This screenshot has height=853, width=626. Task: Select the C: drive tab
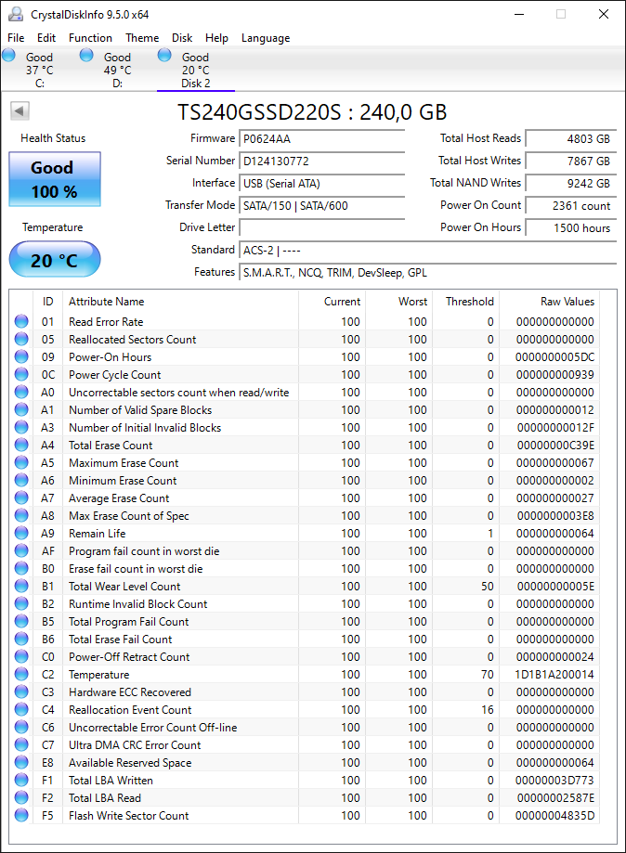pos(39,70)
